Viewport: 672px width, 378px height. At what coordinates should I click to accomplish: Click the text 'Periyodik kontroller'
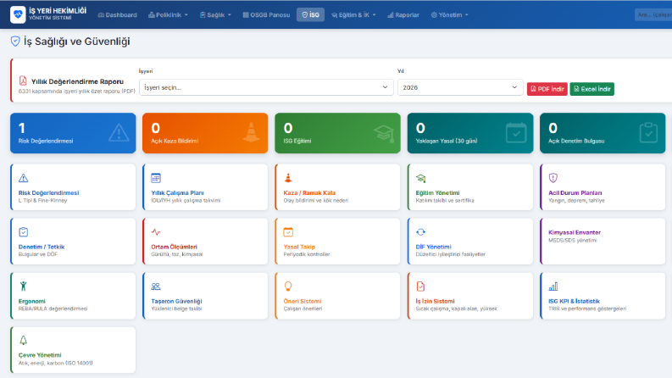[x=307, y=254]
